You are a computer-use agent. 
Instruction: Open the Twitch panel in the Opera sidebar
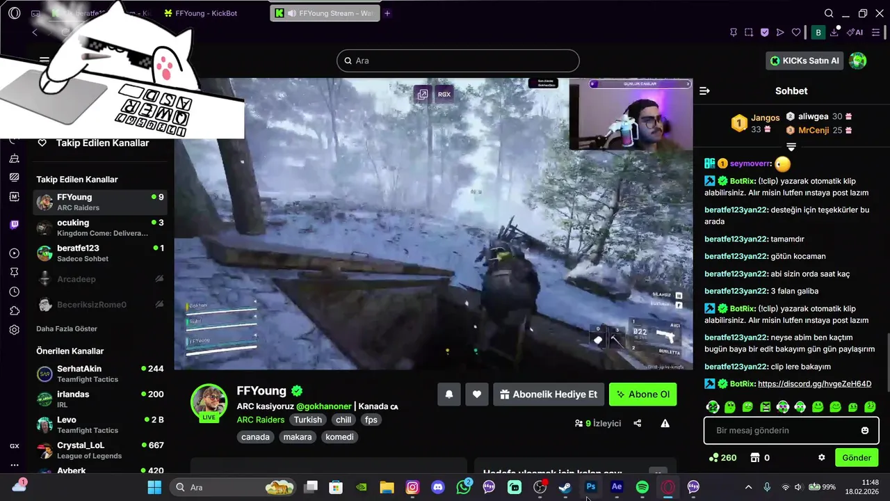[15, 225]
